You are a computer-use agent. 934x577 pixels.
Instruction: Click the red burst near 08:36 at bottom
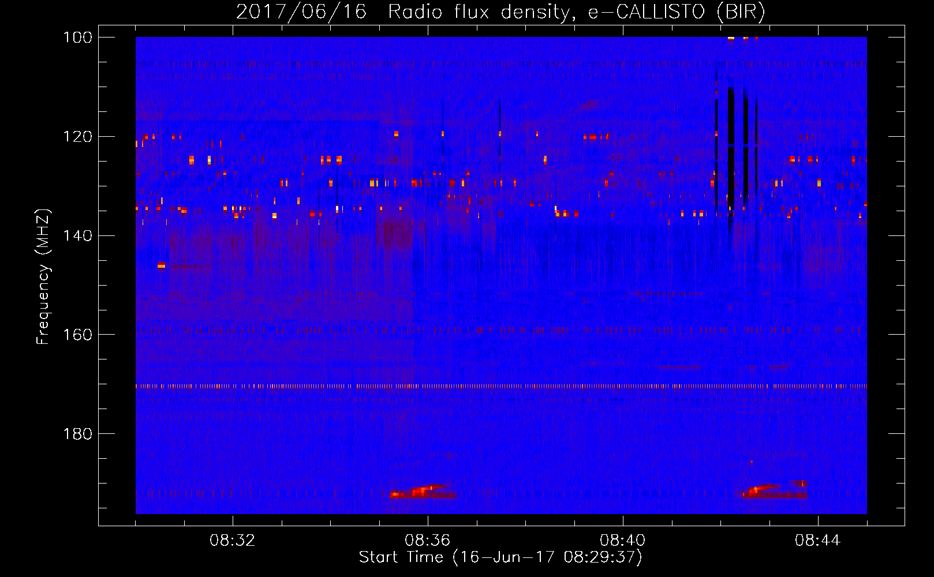pyautogui.click(x=423, y=492)
